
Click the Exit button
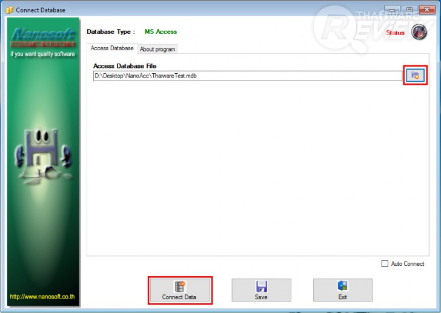point(343,290)
